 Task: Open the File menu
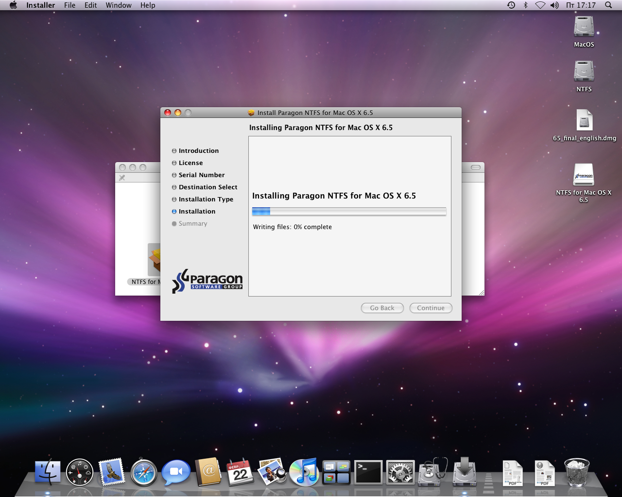click(69, 5)
